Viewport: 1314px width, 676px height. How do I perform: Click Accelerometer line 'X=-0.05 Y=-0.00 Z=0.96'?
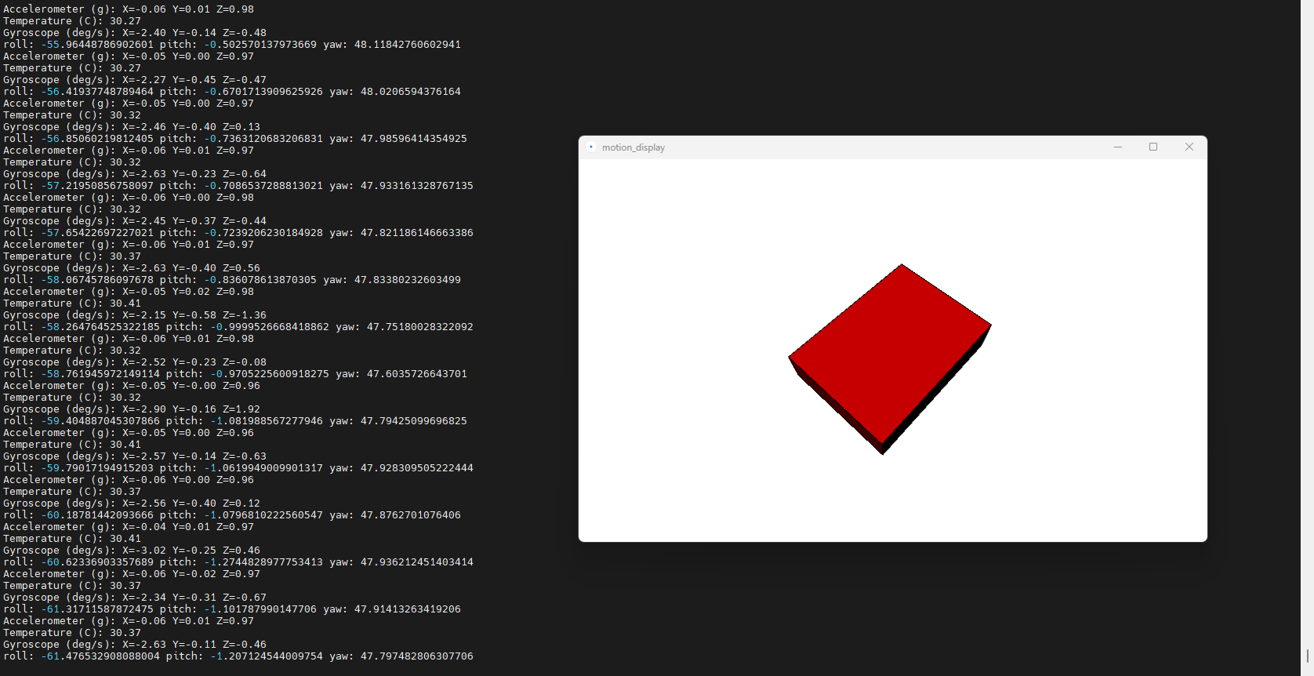[x=132, y=386]
